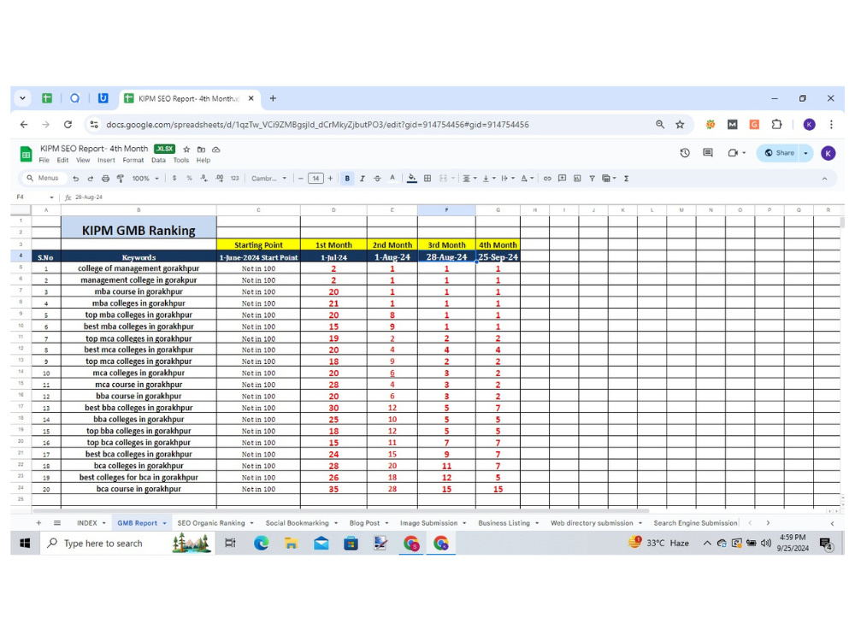Switch to Business Listing sheet tab
Image resolution: width=855 pixels, height=641 pixels.
504,523
